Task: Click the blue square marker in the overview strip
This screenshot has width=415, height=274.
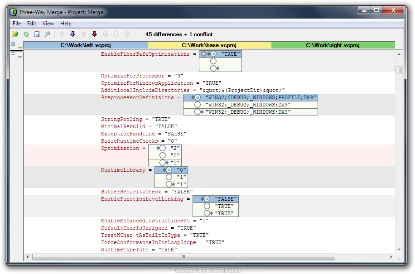Action: pos(13,44)
